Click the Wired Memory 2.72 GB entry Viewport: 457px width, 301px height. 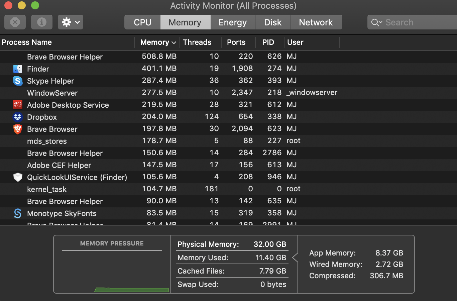pyautogui.click(x=356, y=264)
